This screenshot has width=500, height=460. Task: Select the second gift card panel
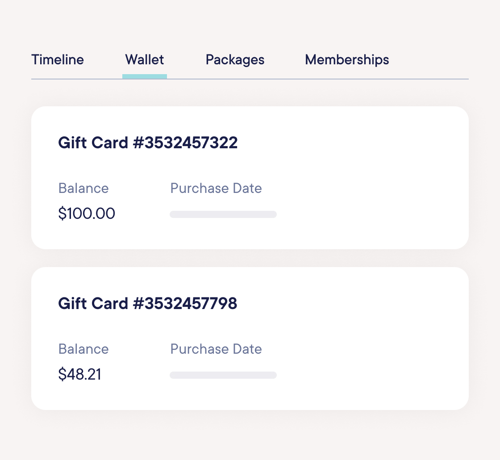pyautogui.click(x=250, y=338)
